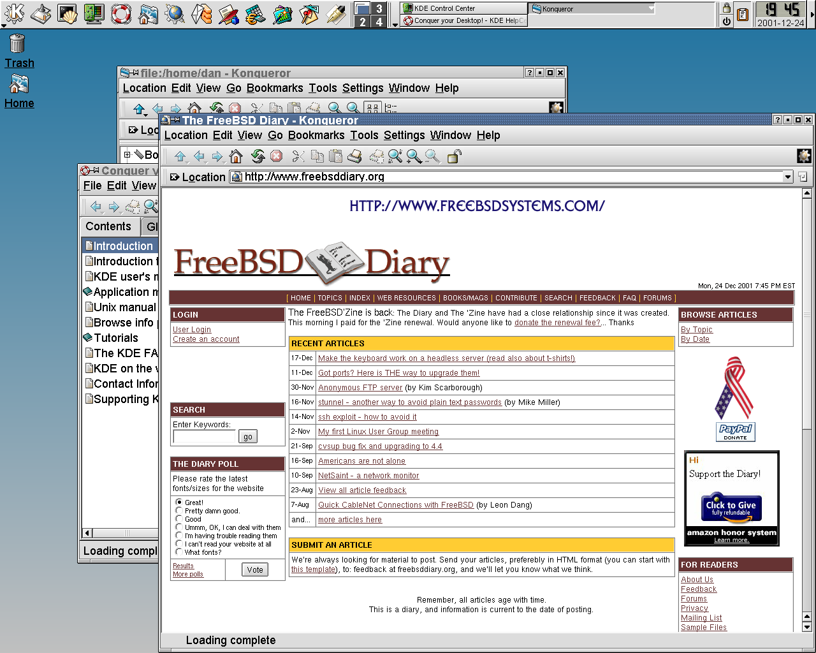This screenshot has height=653, width=816.
Task: Click the fountain pen nib panel icon
Action: (x=335, y=13)
